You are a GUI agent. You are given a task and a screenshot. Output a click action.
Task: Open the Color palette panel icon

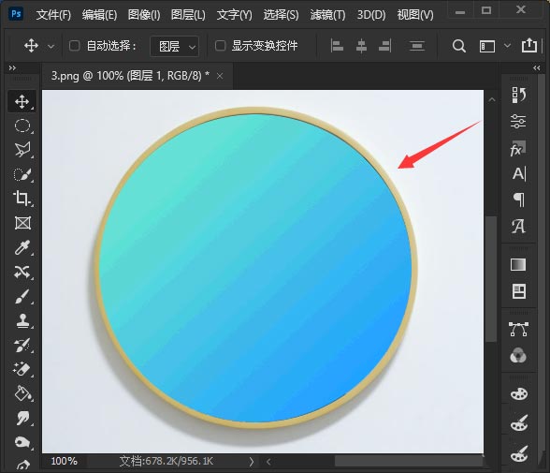point(519,393)
